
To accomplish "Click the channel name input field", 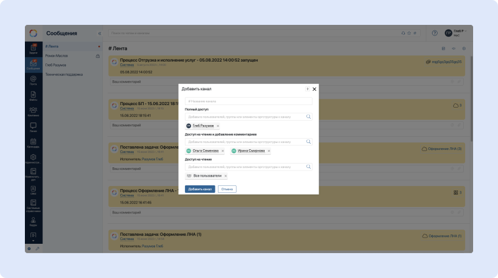I will [x=248, y=101].
